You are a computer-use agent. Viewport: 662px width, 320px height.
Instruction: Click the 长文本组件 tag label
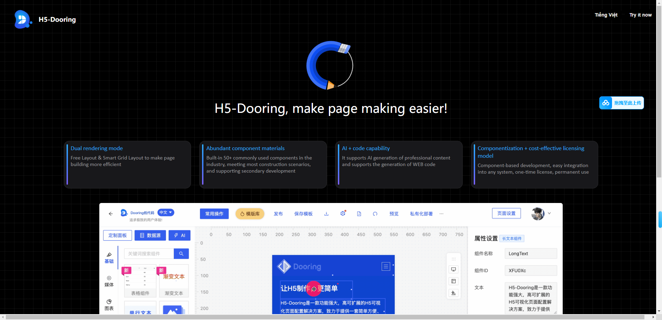coord(512,239)
